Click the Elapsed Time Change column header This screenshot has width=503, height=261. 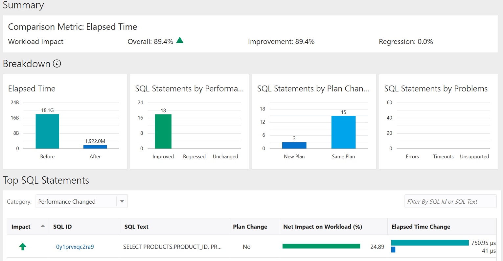coord(421,227)
